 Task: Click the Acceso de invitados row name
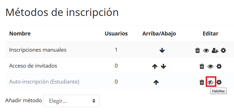click(x=33, y=66)
